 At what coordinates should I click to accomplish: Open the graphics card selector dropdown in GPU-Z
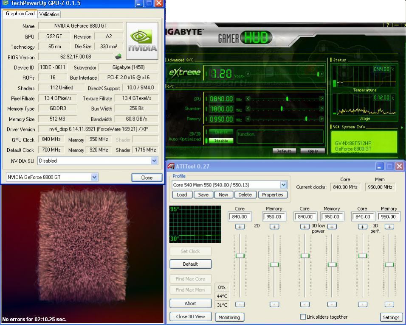coord(94,177)
